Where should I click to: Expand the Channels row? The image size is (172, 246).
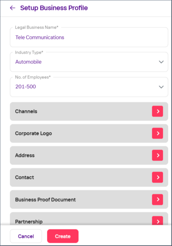[x=89, y=112]
